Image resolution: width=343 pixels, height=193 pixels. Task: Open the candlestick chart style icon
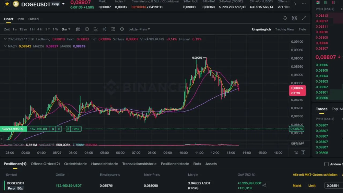click(x=105, y=29)
